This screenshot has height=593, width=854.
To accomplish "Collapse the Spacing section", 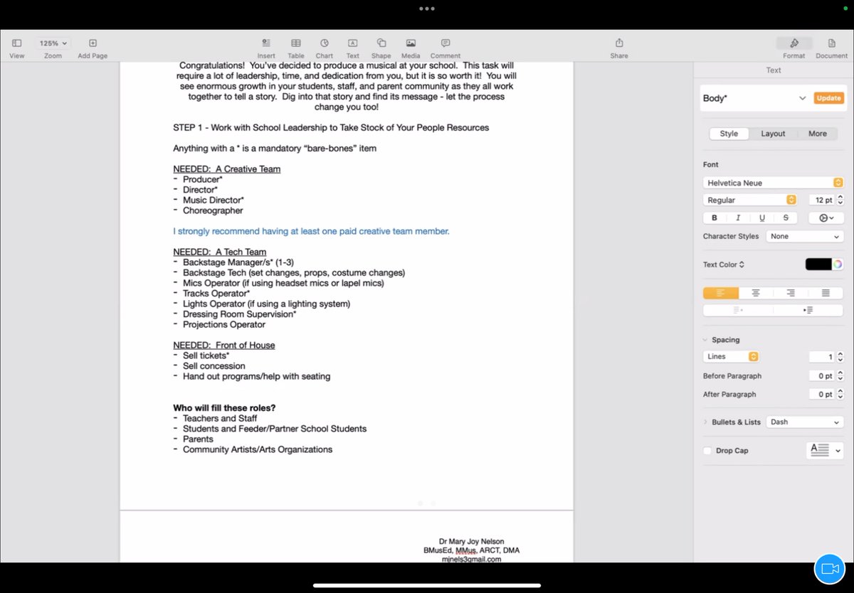I will [705, 340].
